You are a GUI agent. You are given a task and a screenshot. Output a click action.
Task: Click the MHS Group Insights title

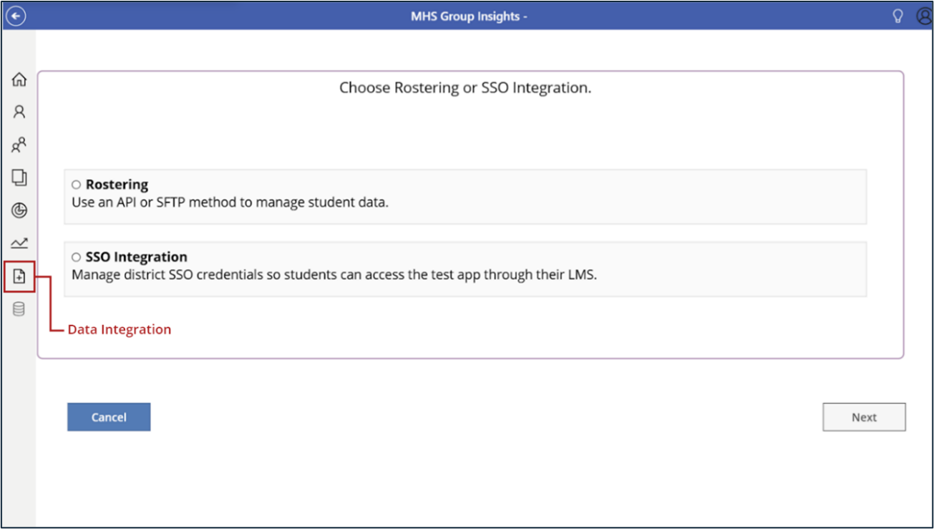[x=469, y=16]
